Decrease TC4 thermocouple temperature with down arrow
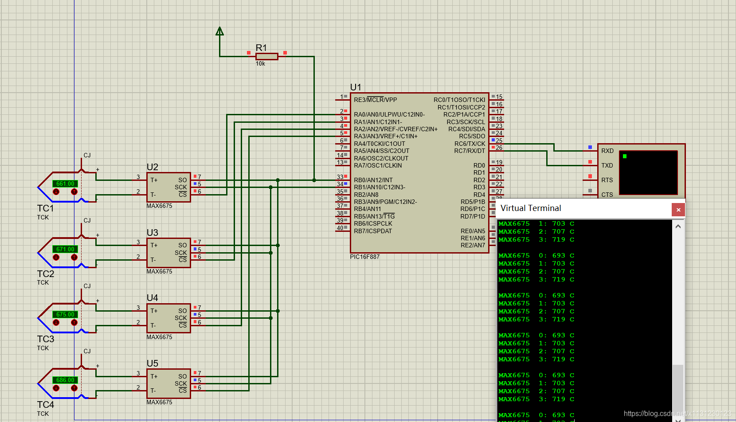The height and width of the screenshot is (422, 736). [56, 388]
